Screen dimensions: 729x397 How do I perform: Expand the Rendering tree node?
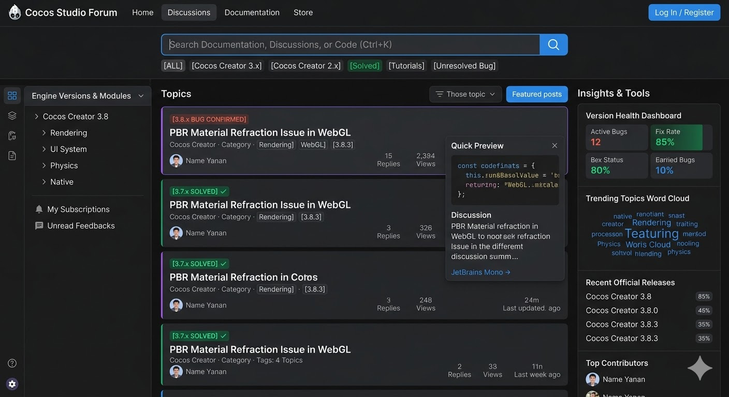click(x=44, y=133)
